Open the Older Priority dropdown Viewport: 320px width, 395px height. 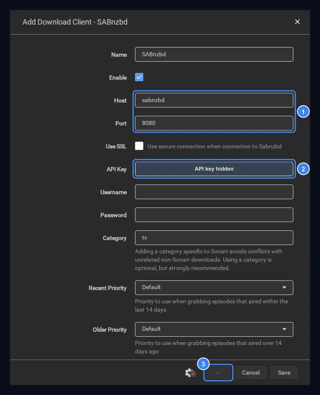tap(214, 329)
